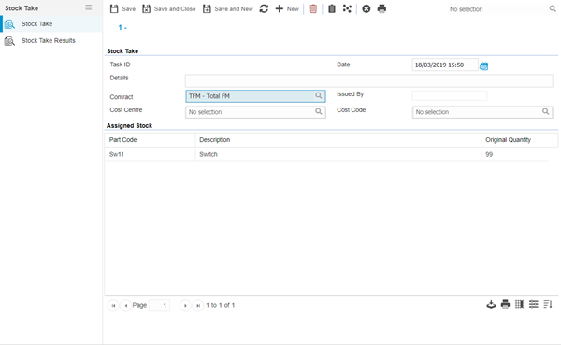The height and width of the screenshot is (345, 561).
Task: Click the grid columns icon in footer
Action: 519,304
